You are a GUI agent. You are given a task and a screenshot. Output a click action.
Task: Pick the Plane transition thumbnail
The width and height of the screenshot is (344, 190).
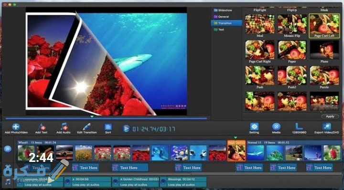coord(324,50)
